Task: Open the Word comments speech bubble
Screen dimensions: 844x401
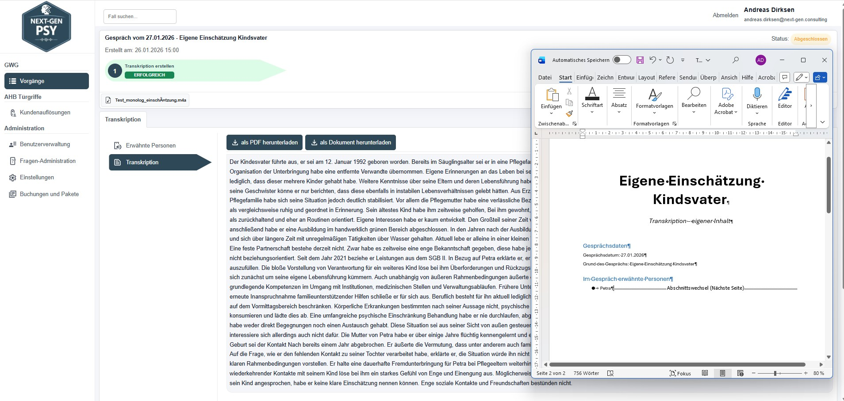Action: pyautogui.click(x=785, y=77)
